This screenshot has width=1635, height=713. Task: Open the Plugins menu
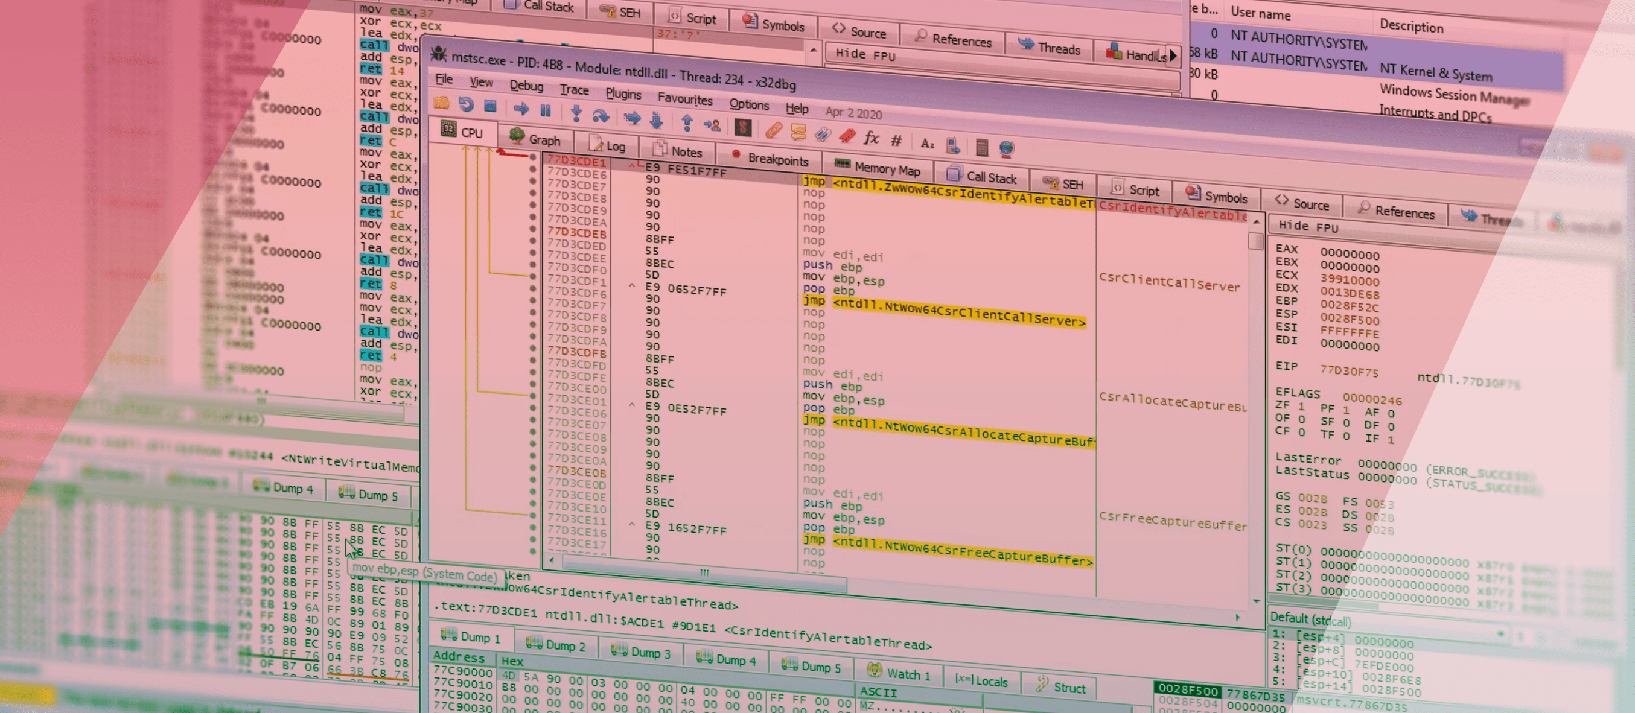(x=623, y=94)
